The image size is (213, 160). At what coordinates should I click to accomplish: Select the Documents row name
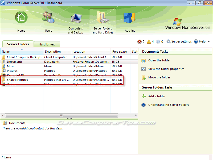(15, 62)
